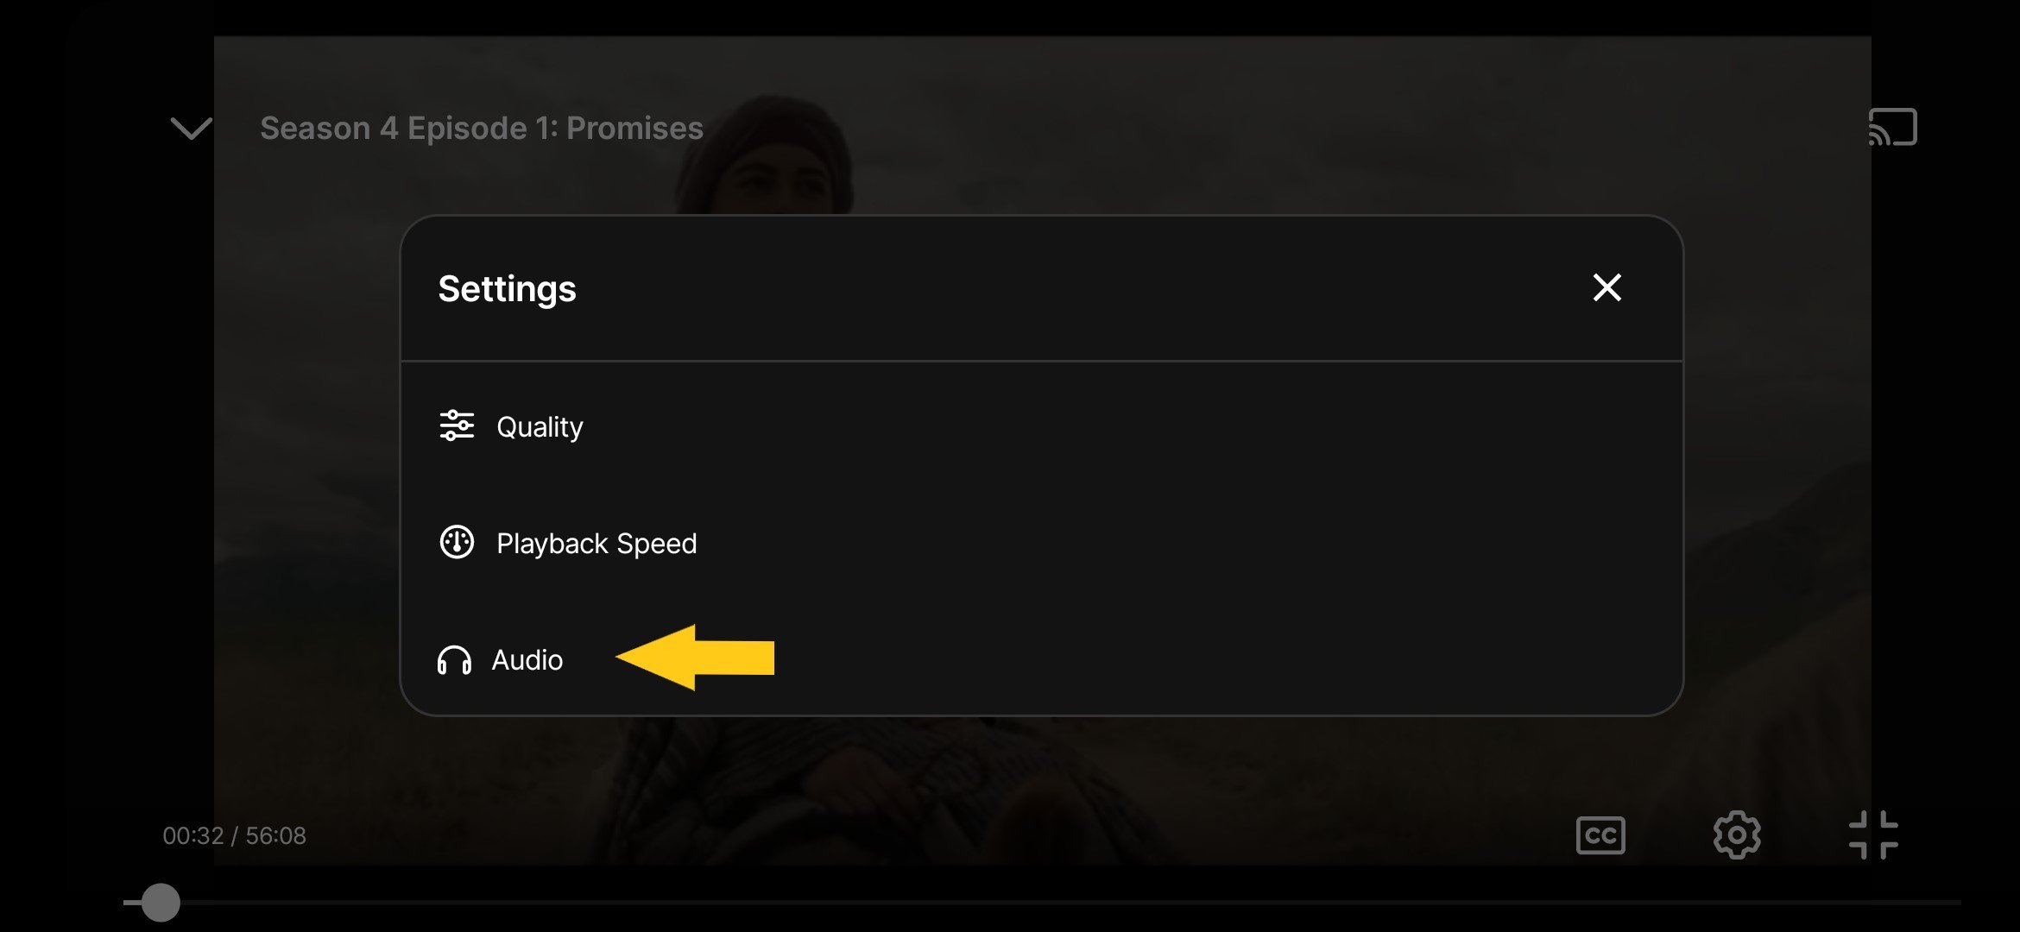
Task: Click the settings gear icon
Action: pos(1737,834)
